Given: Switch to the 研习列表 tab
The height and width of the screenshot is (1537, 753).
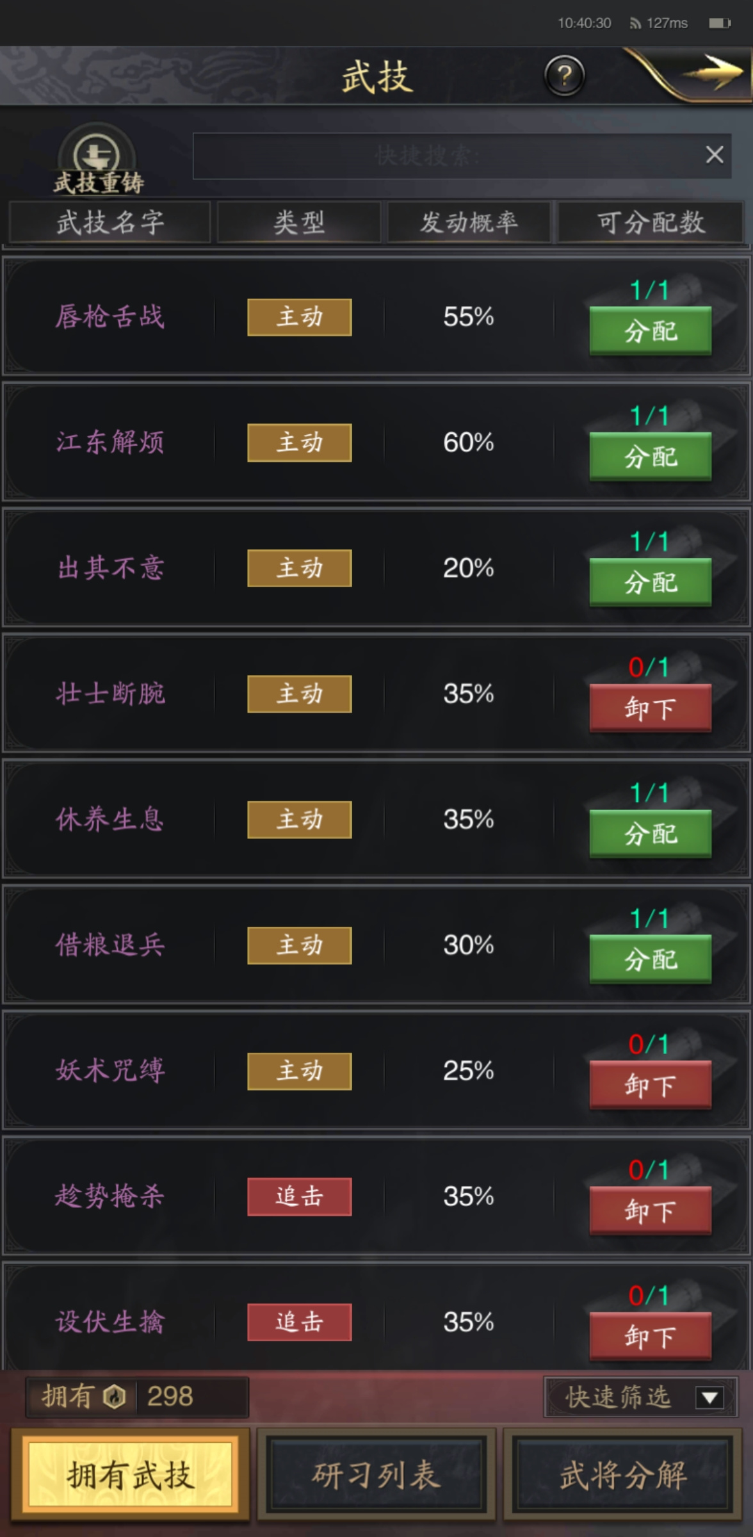Looking at the screenshot, I should click(x=376, y=1476).
